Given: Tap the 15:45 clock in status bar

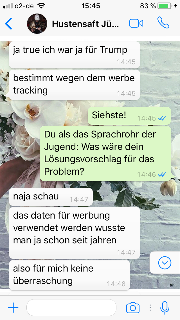Looking at the screenshot, I should click(91, 6).
